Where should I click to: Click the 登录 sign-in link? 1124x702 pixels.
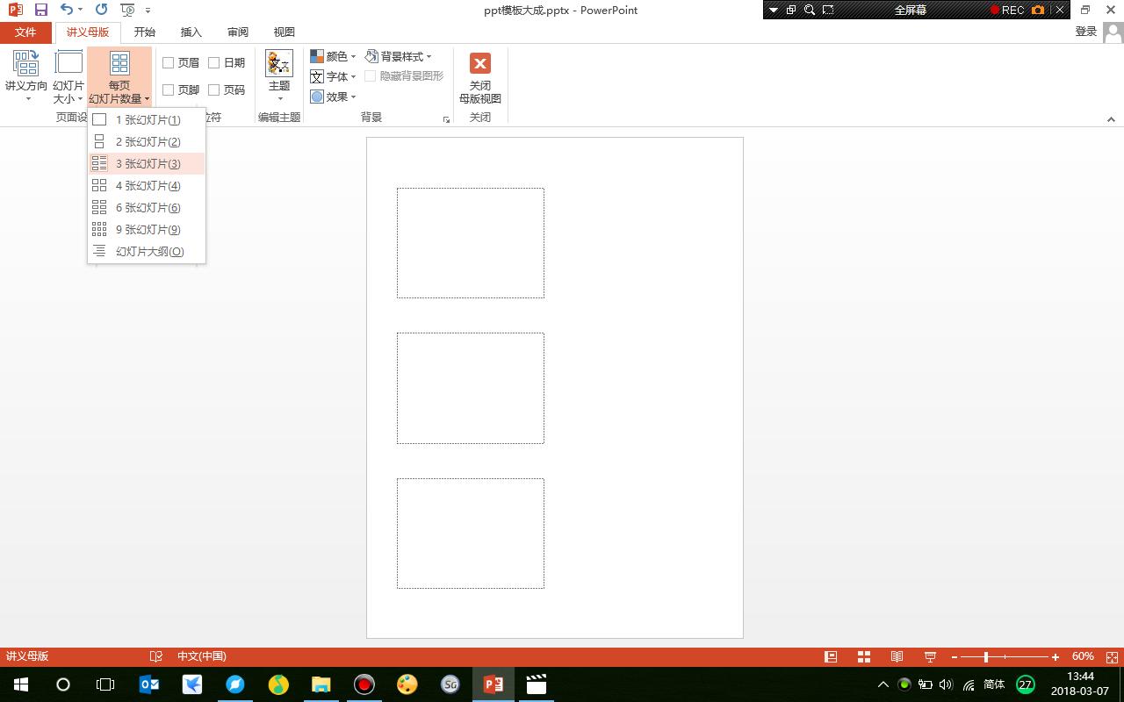point(1085,30)
